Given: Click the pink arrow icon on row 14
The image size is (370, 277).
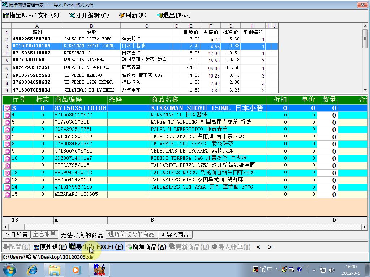Looking at the screenshot, I should coord(7,188).
